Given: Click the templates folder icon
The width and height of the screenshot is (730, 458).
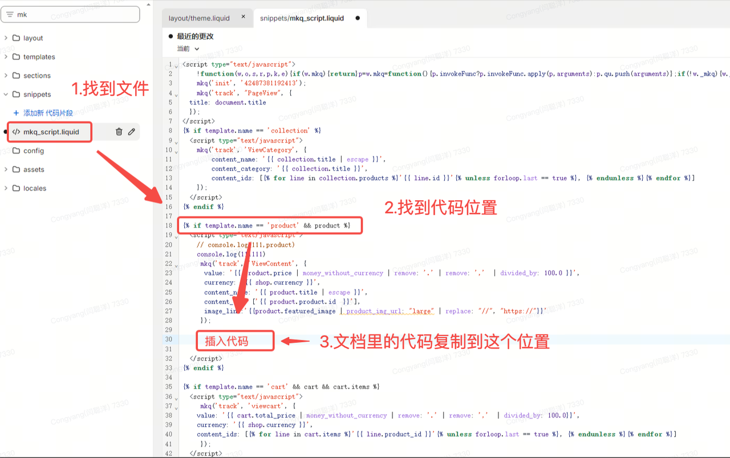Looking at the screenshot, I should 16,57.
